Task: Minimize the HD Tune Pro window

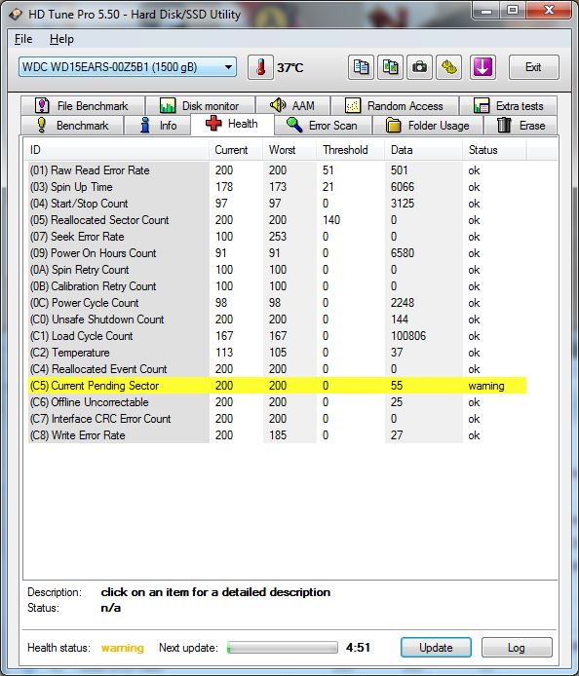Action: coord(486,10)
